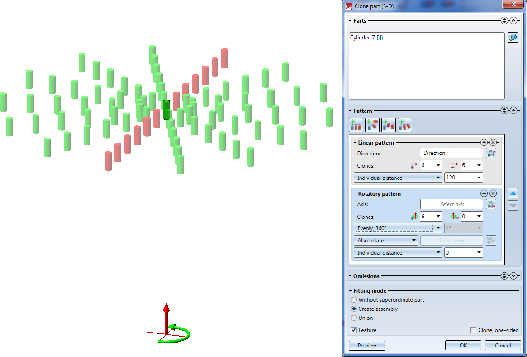Confirm with the OK button
This screenshot has height=357, width=527.
coord(463,346)
